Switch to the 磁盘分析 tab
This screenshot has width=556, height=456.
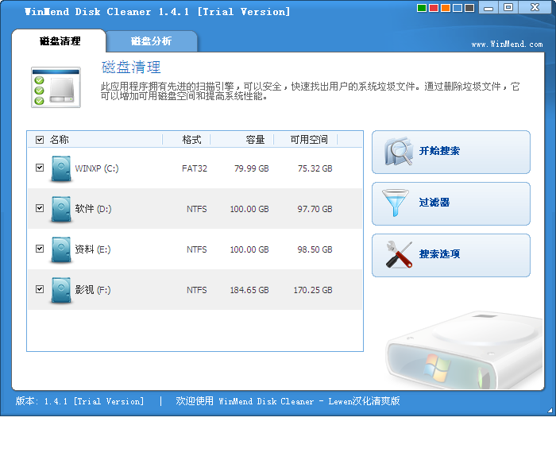(x=151, y=41)
